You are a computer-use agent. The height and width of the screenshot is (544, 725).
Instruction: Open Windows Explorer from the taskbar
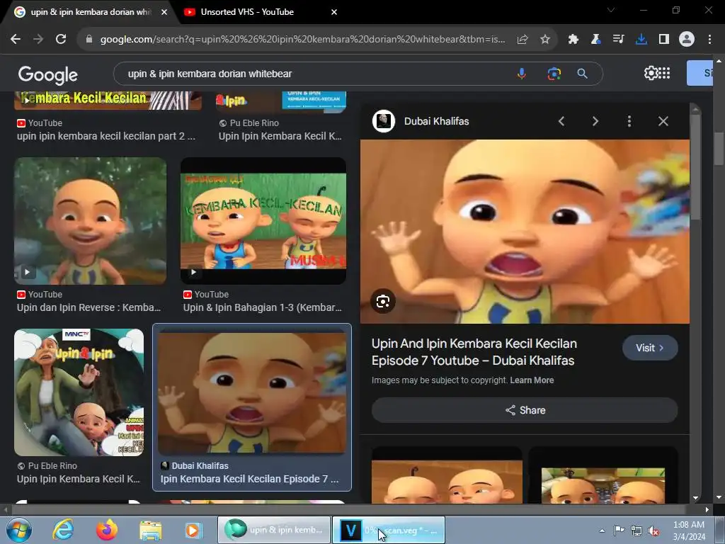tap(151, 530)
